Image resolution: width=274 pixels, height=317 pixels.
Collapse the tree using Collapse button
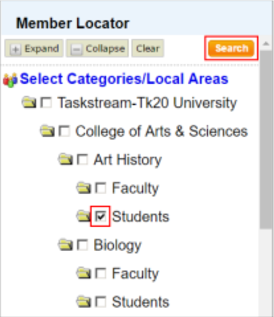[97, 48]
